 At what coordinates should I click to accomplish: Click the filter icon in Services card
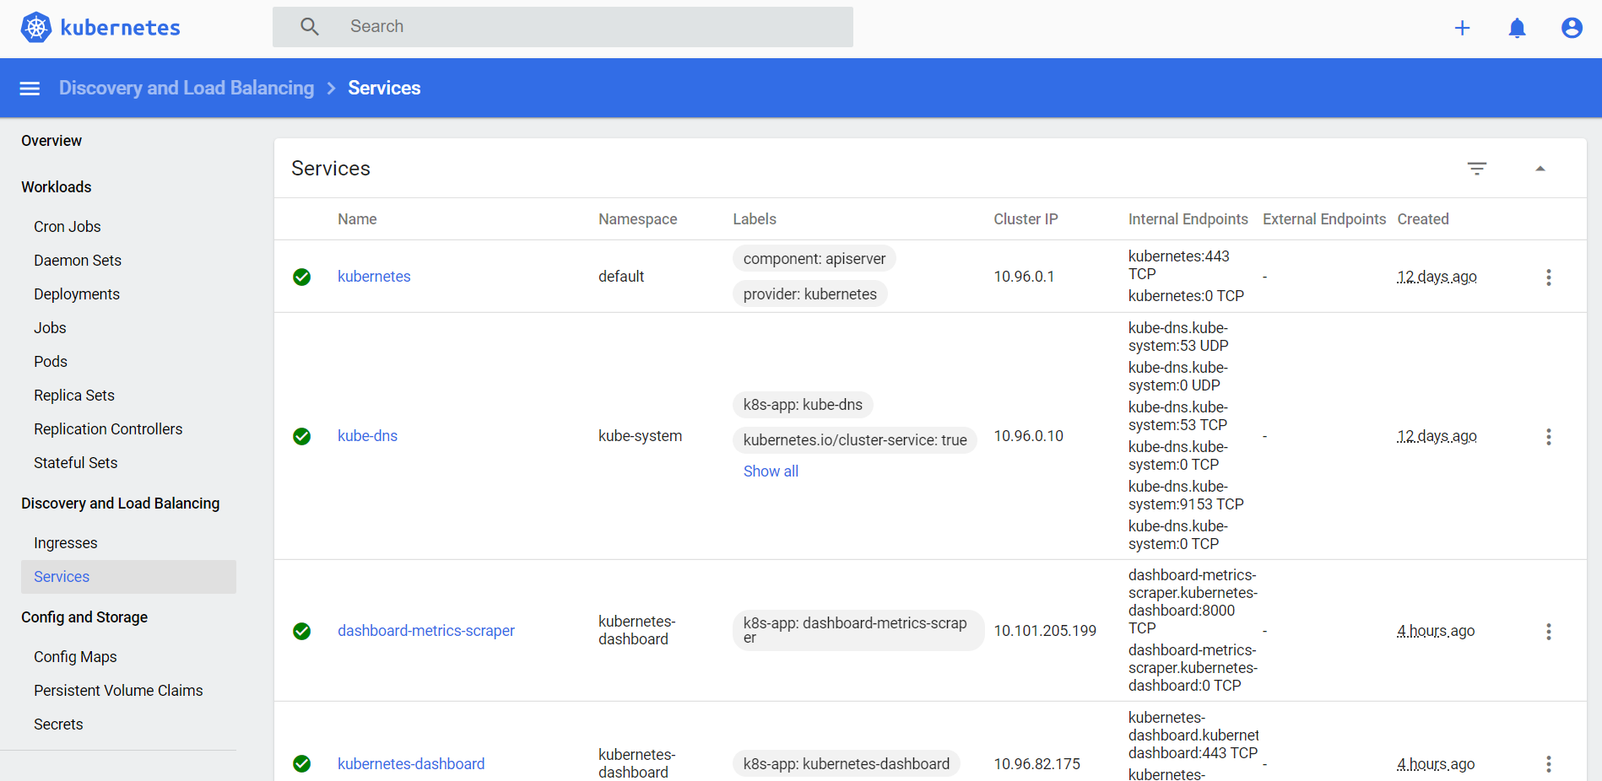[x=1476, y=169]
